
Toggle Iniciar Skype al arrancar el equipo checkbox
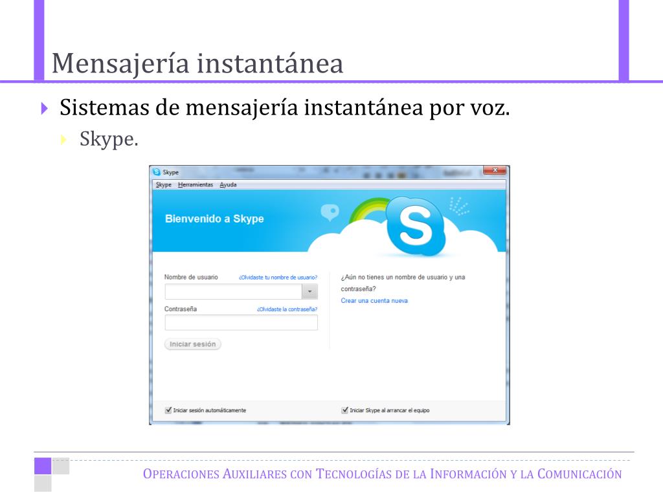(x=344, y=410)
